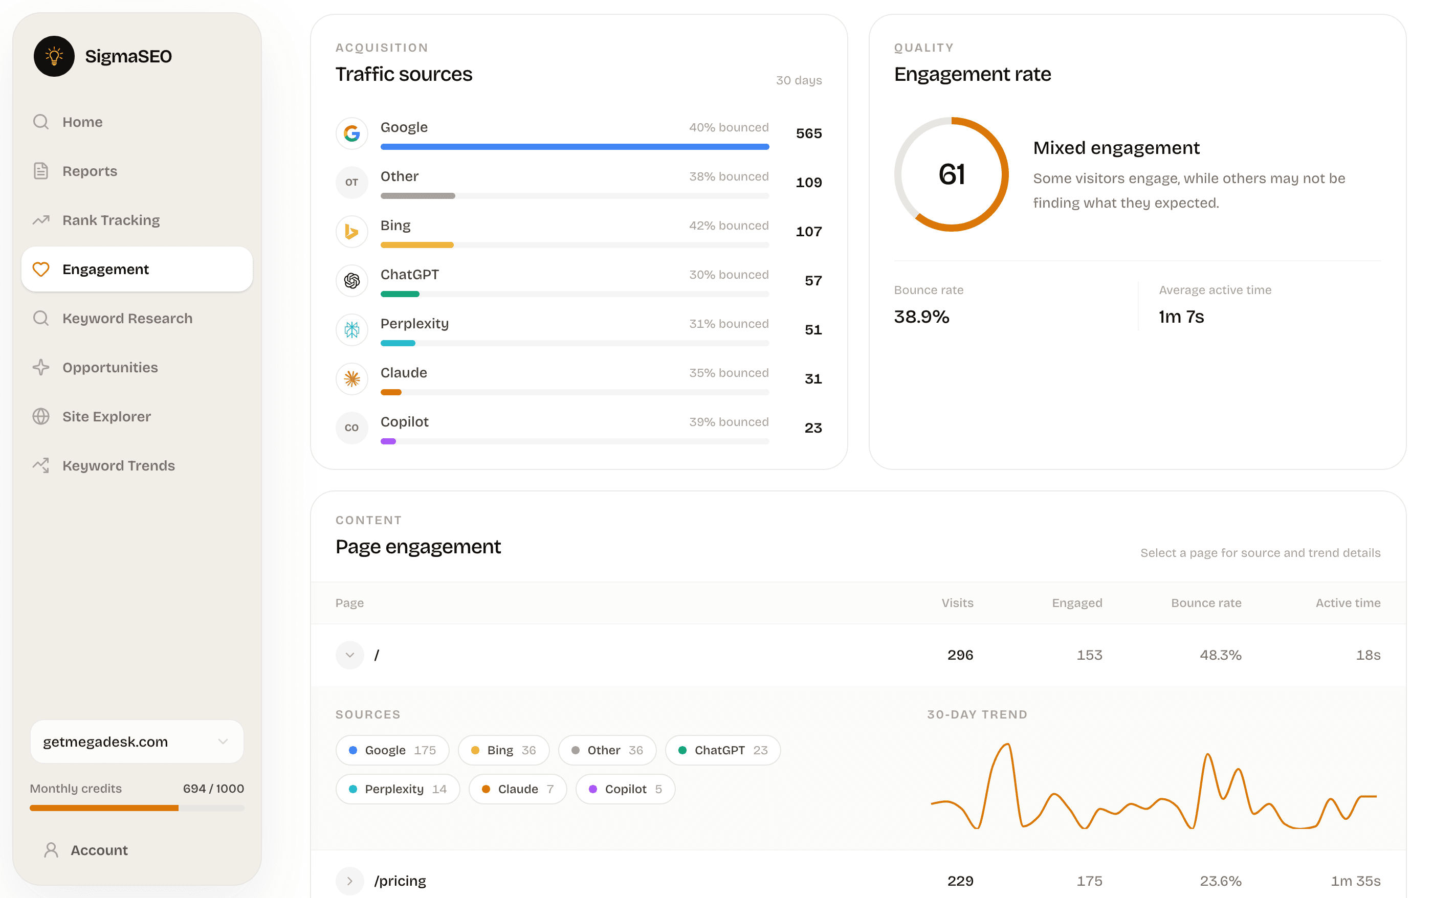Click the Perplexity 14 source chip
The width and height of the screenshot is (1455, 898).
(398, 789)
